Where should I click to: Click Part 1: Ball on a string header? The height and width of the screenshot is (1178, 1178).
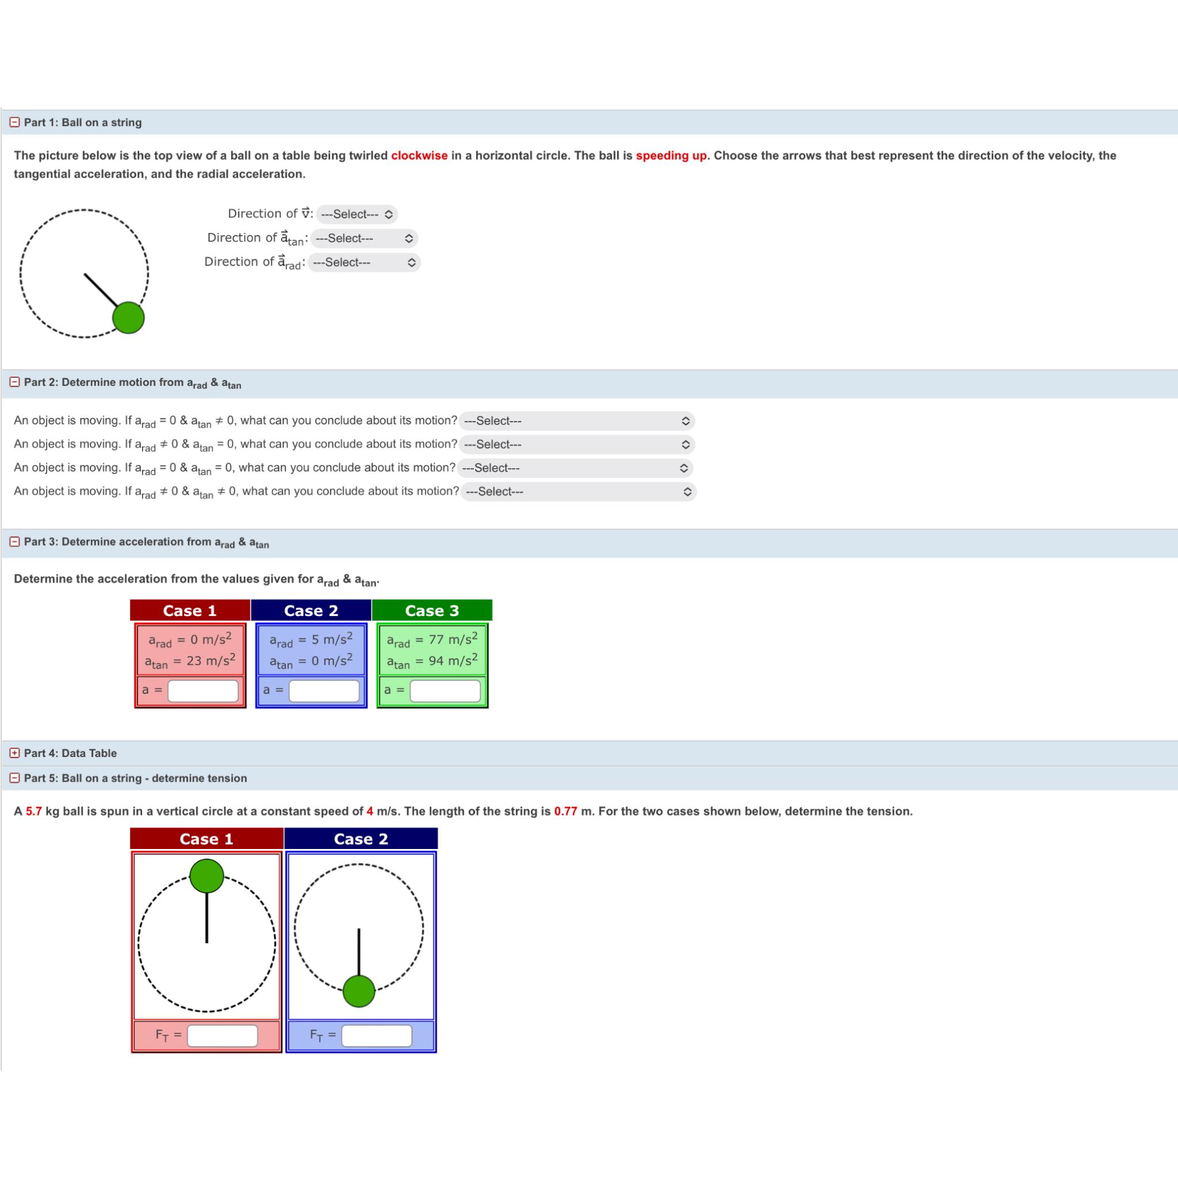[82, 122]
